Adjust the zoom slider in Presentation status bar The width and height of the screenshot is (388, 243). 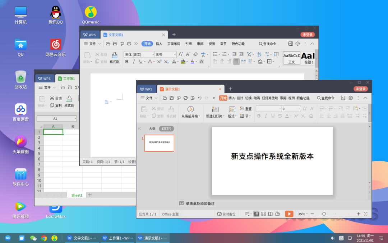324,214
